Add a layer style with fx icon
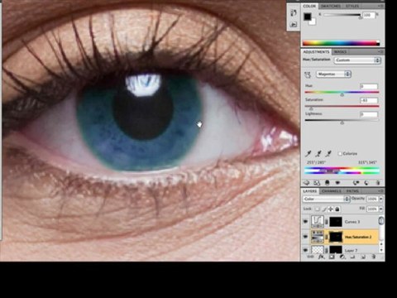Image resolution: width=397 pixels, height=298 pixels. click(x=321, y=257)
